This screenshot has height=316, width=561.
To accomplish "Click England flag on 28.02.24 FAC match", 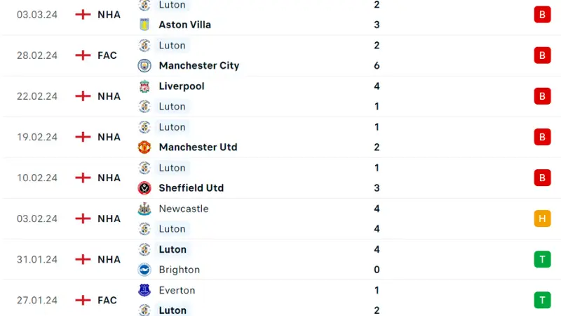I will (x=83, y=55).
